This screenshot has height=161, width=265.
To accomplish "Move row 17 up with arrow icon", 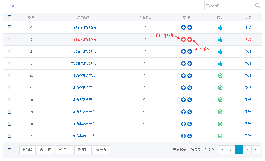I will point(183,136).
